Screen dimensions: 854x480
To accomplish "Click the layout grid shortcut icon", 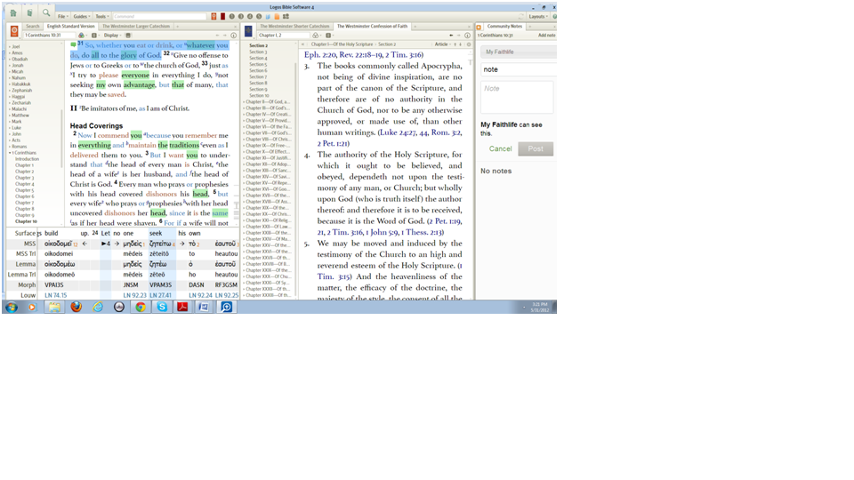I will pos(286,16).
